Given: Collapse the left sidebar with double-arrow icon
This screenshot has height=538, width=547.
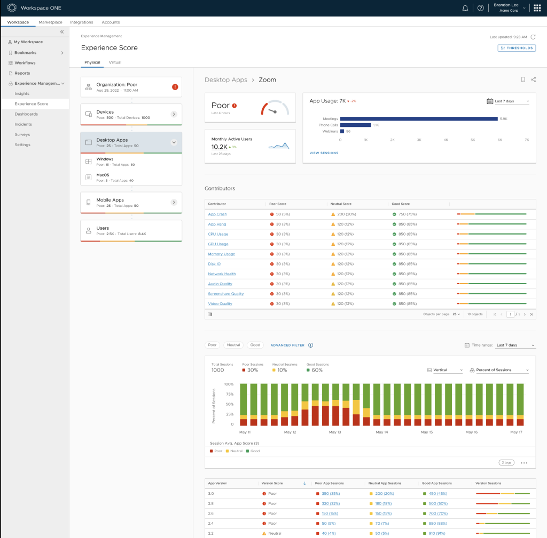Looking at the screenshot, I should (61, 32).
